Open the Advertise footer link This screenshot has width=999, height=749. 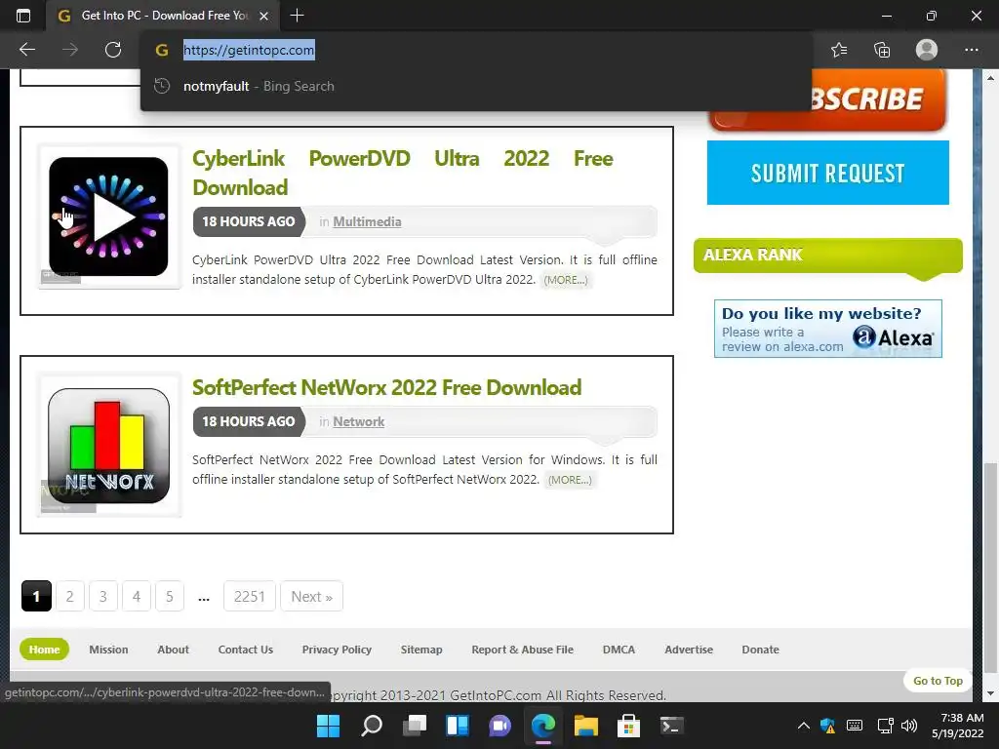(x=689, y=649)
